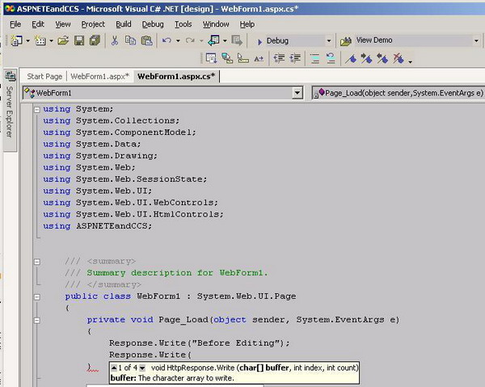Switch to the Start Page tab
This screenshot has width=485, height=387.
point(44,76)
